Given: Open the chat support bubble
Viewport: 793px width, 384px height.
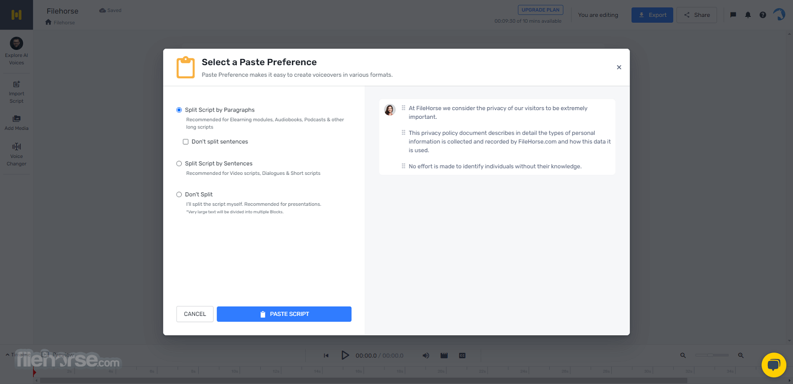Looking at the screenshot, I should [x=774, y=365].
